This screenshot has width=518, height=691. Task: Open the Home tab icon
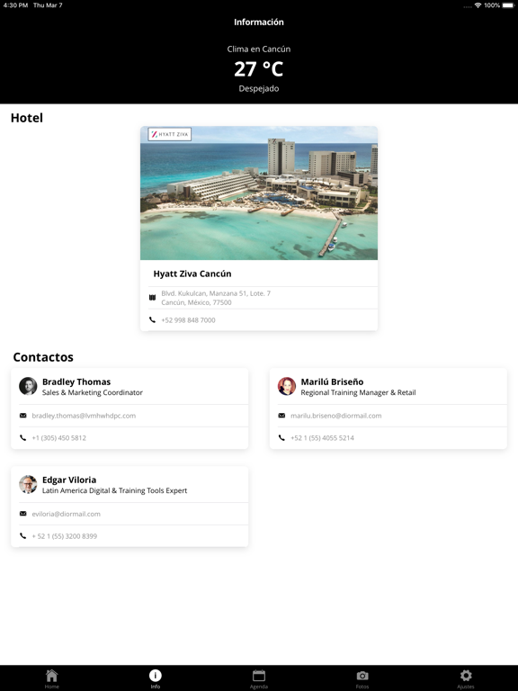point(51,675)
